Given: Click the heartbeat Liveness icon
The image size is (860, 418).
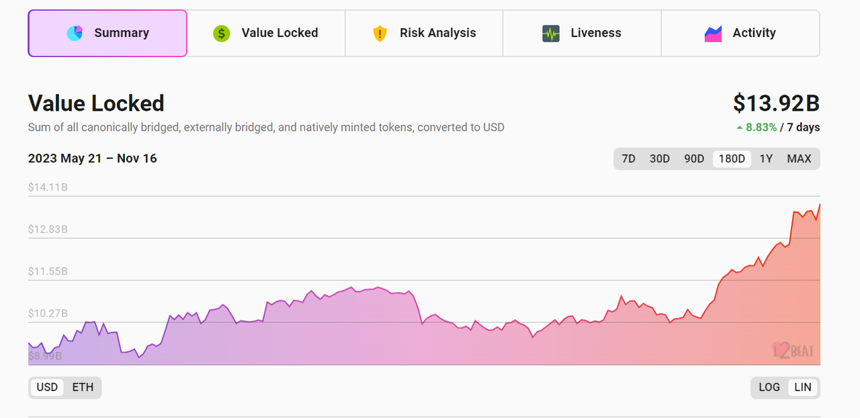Looking at the screenshot, I should click(x=551, y=33).
